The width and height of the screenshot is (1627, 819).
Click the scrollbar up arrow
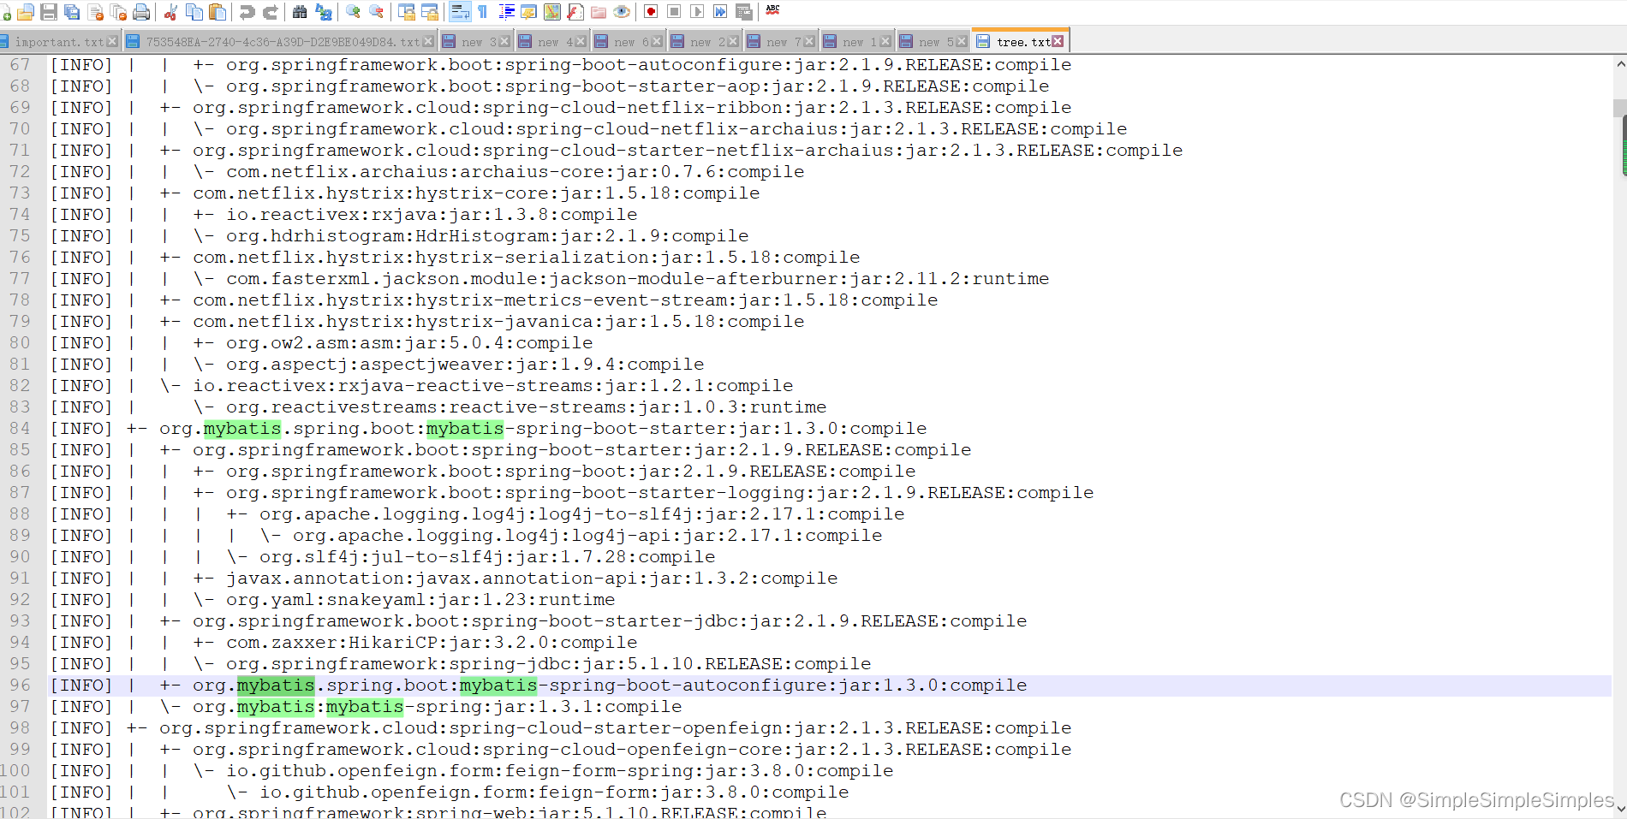tap(1619, 64)
